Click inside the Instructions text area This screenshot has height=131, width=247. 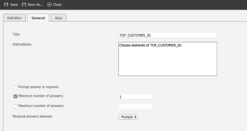pyautogui.click(x=168, y=59)
